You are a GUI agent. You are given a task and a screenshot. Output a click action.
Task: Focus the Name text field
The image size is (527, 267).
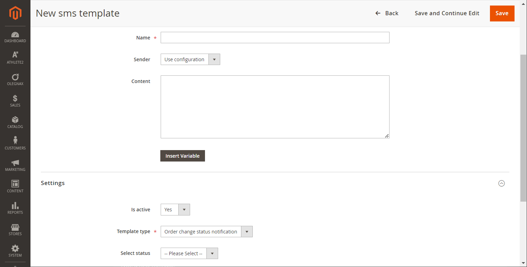click(x=275, y=38)
